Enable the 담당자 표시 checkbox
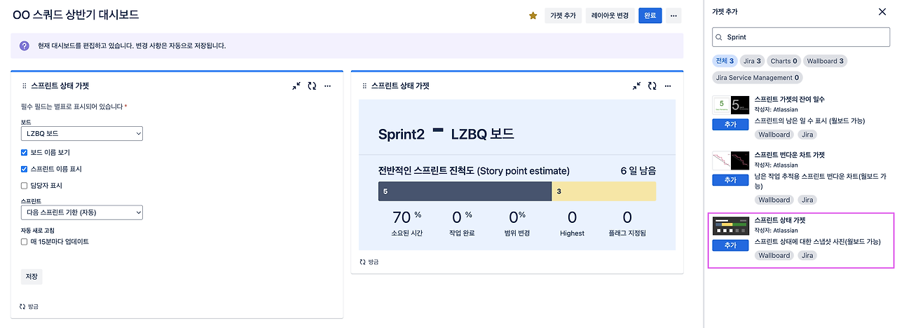 [x=25, y=186]
